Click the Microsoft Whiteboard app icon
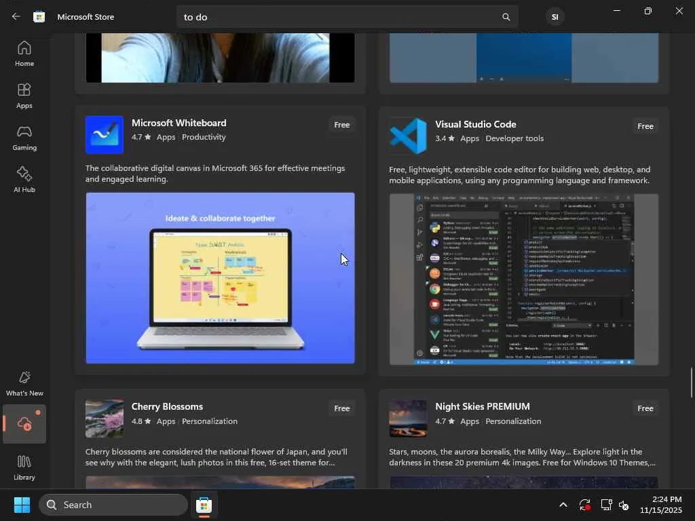The width and height of the screenshot is (695, 521). coord(105,135)
